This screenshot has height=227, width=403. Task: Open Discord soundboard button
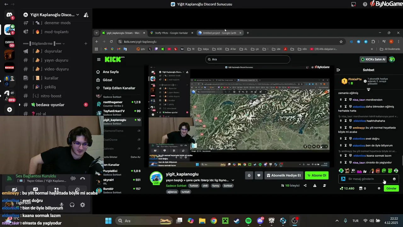(77, 190)
